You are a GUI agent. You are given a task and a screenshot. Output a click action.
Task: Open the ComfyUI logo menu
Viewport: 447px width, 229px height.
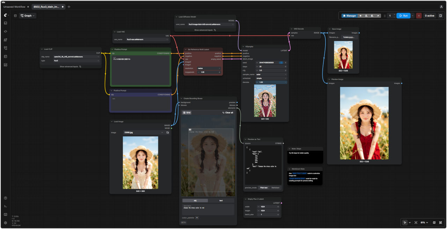6,15
